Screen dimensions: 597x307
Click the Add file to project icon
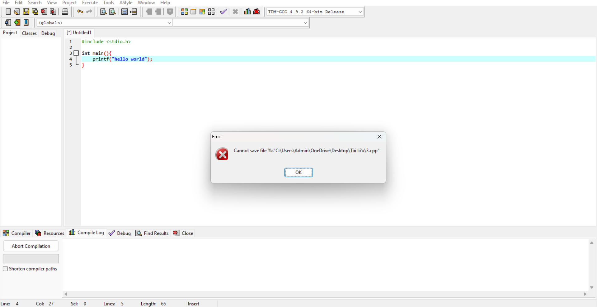pos(17,22)
